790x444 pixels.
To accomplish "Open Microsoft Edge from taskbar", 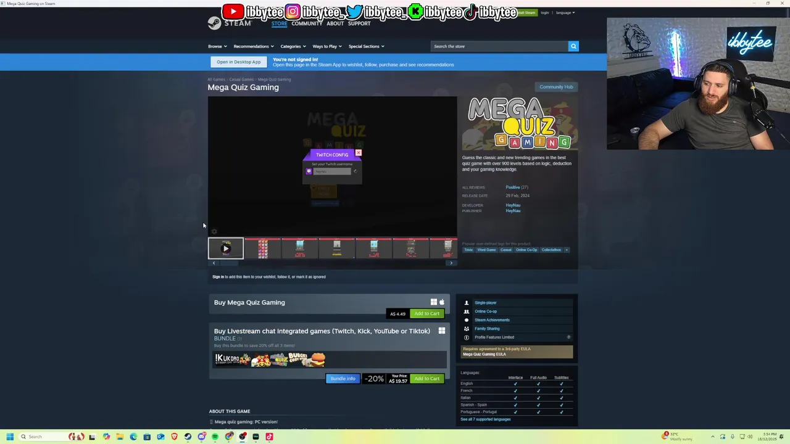I will tap(133, 437).
